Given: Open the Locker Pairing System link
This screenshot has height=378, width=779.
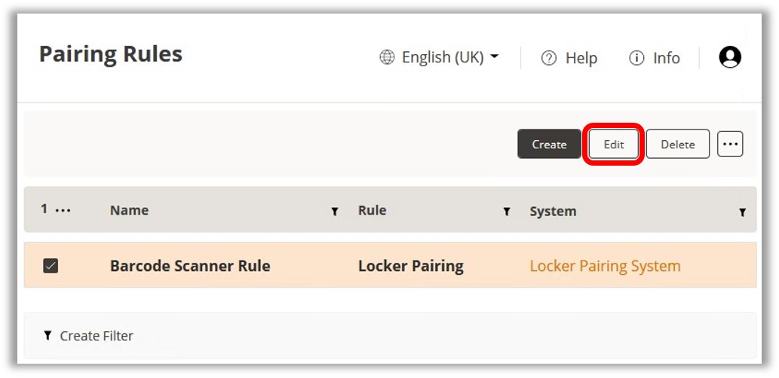Looking at the screenshot, I should tap(605, 266).
